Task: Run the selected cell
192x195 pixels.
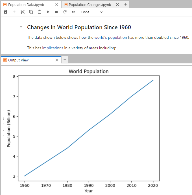Action: click(x=48, y=12)
